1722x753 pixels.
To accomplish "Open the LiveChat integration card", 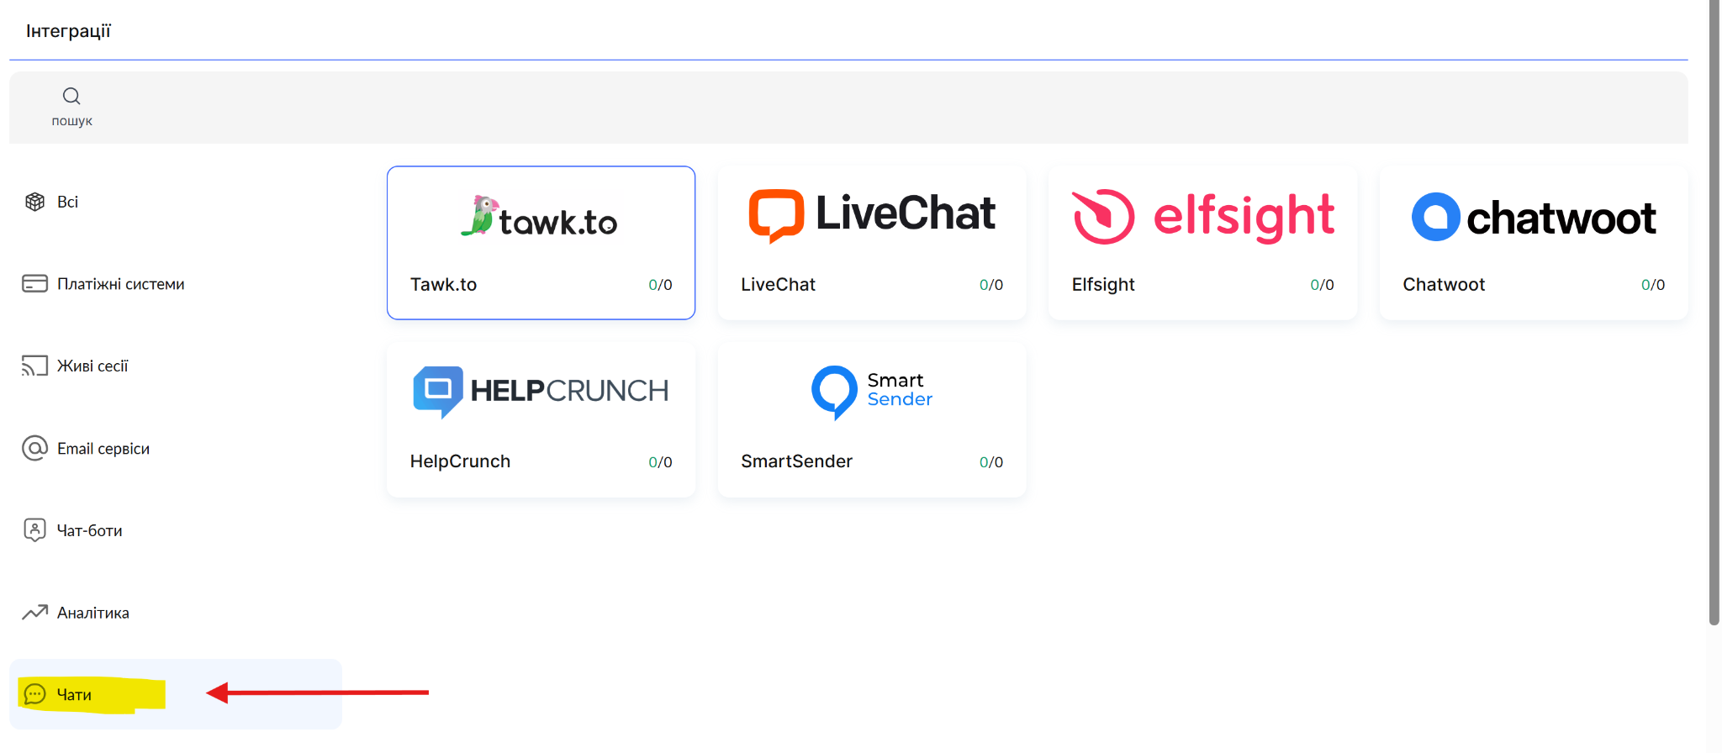I will (x=872, y=243).
